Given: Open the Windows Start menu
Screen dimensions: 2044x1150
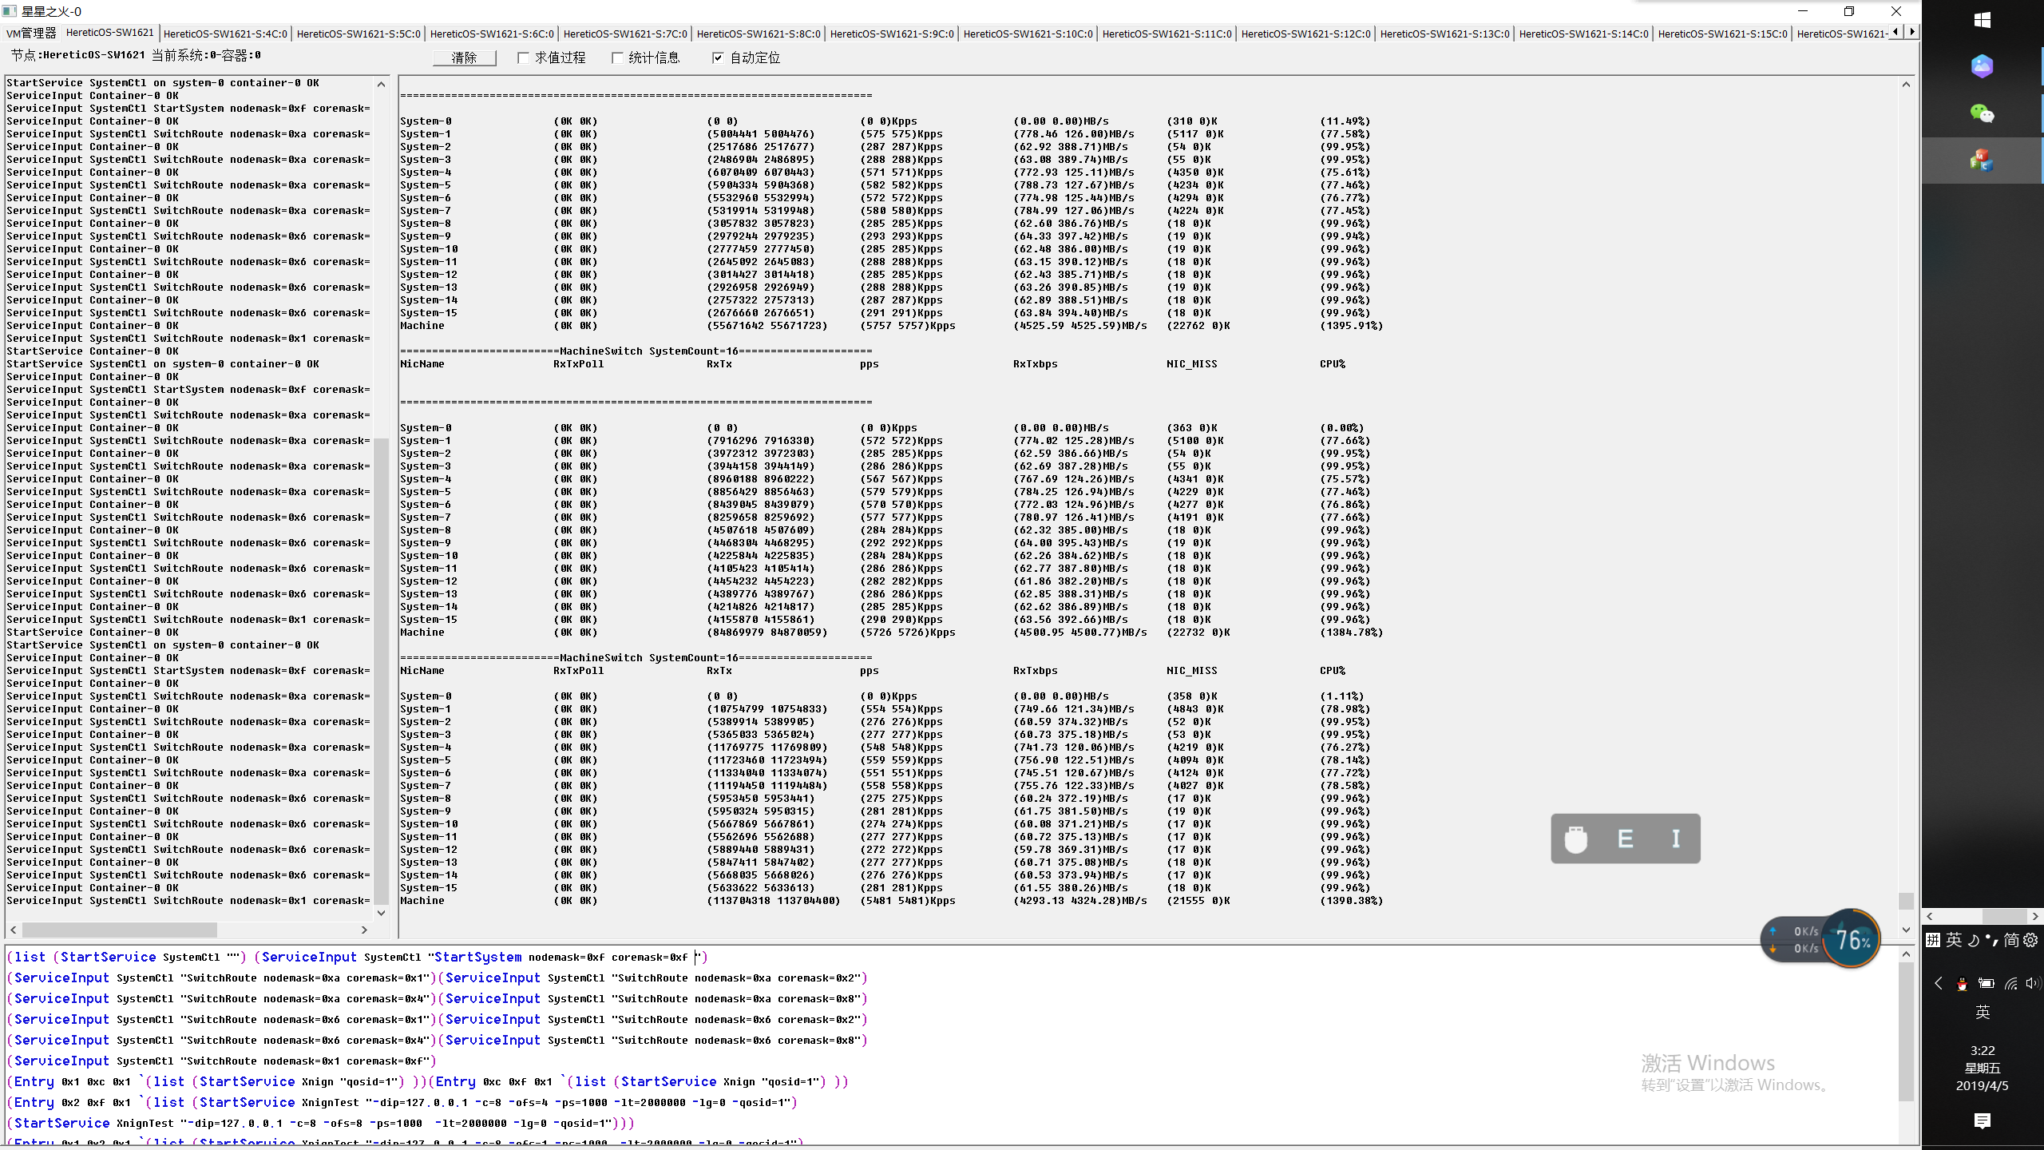Looking at the screenshot, I should point(1982,20).
